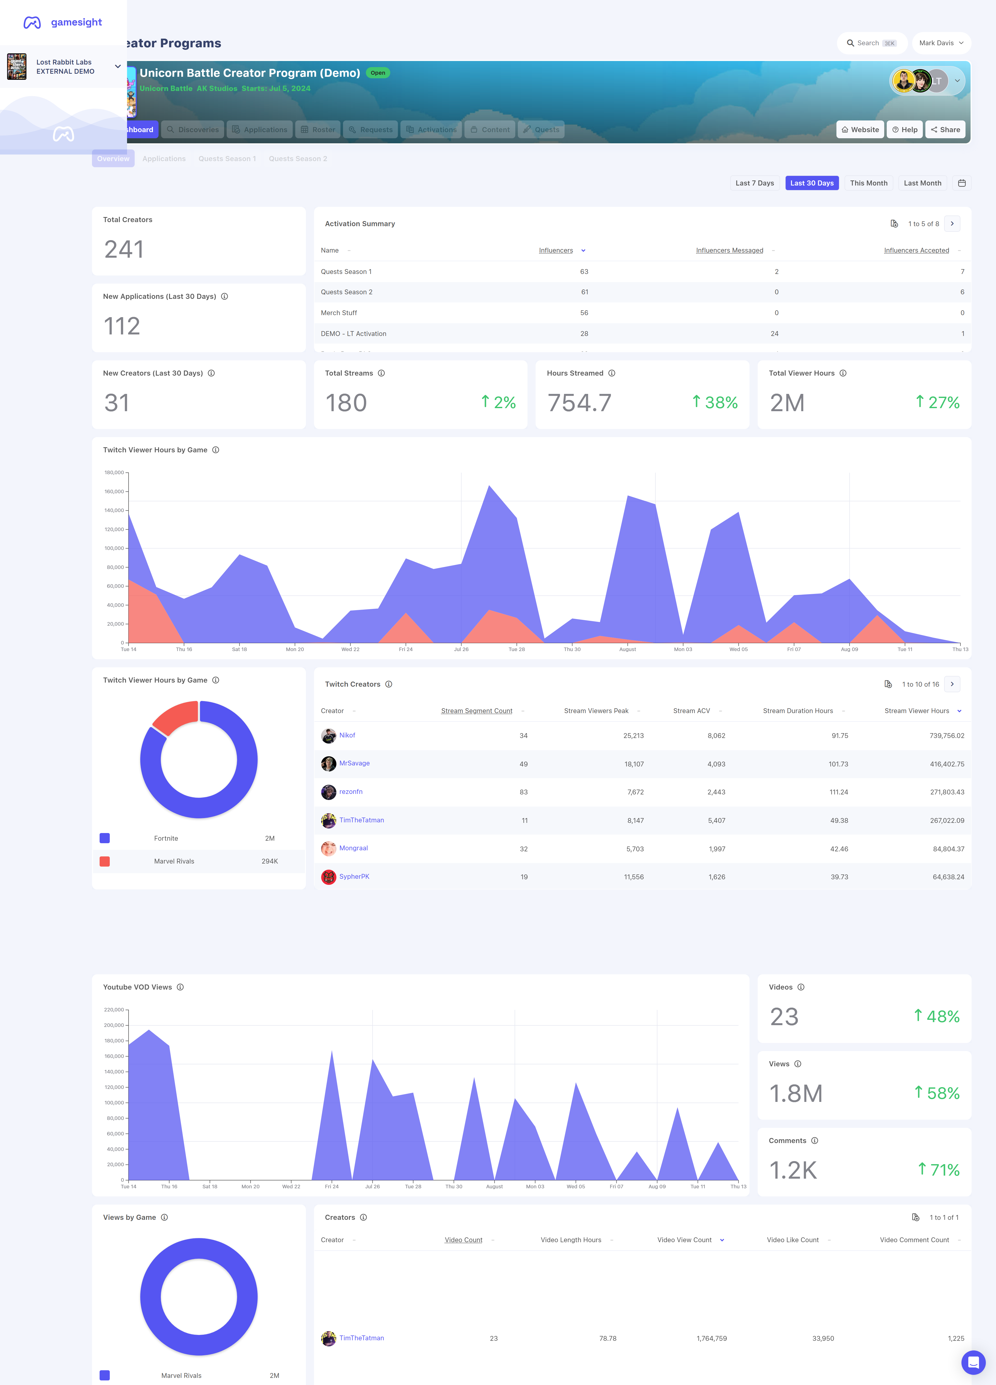Export the Twitch Creators table data
This screenshot has height=1385, width=996.
[x=888, y=684]
